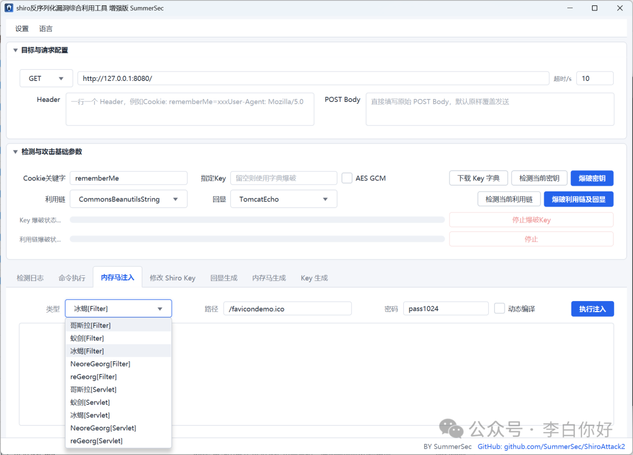Focus the target URL input field

point(313,78)
